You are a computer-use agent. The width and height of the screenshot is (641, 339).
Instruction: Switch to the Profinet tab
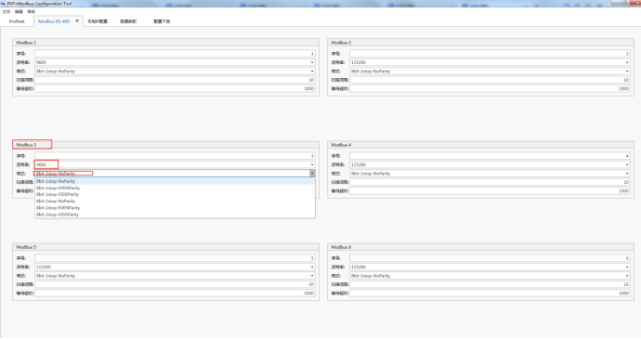(x=17, y=21)
